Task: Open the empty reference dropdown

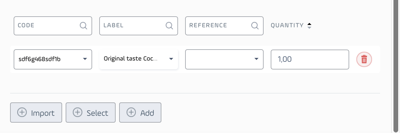Action: pyautogui.click(x=224, y=59)
